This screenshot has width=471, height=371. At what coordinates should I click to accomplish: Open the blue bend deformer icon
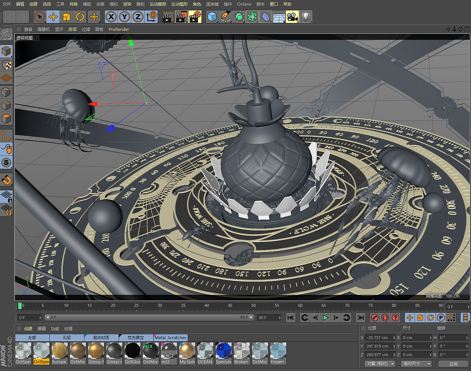click(x=266, y=17)
